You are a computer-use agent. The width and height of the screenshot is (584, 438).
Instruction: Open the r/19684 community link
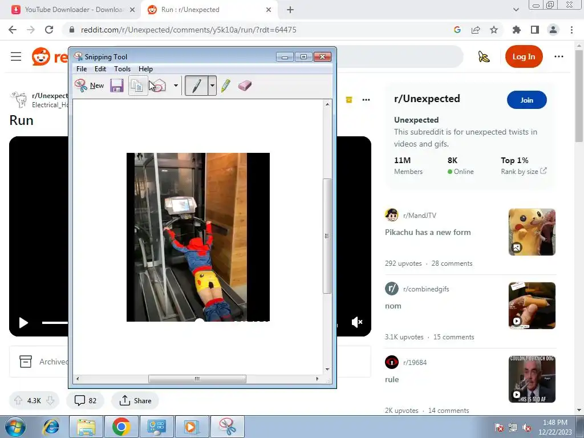(x=415, y=362)
